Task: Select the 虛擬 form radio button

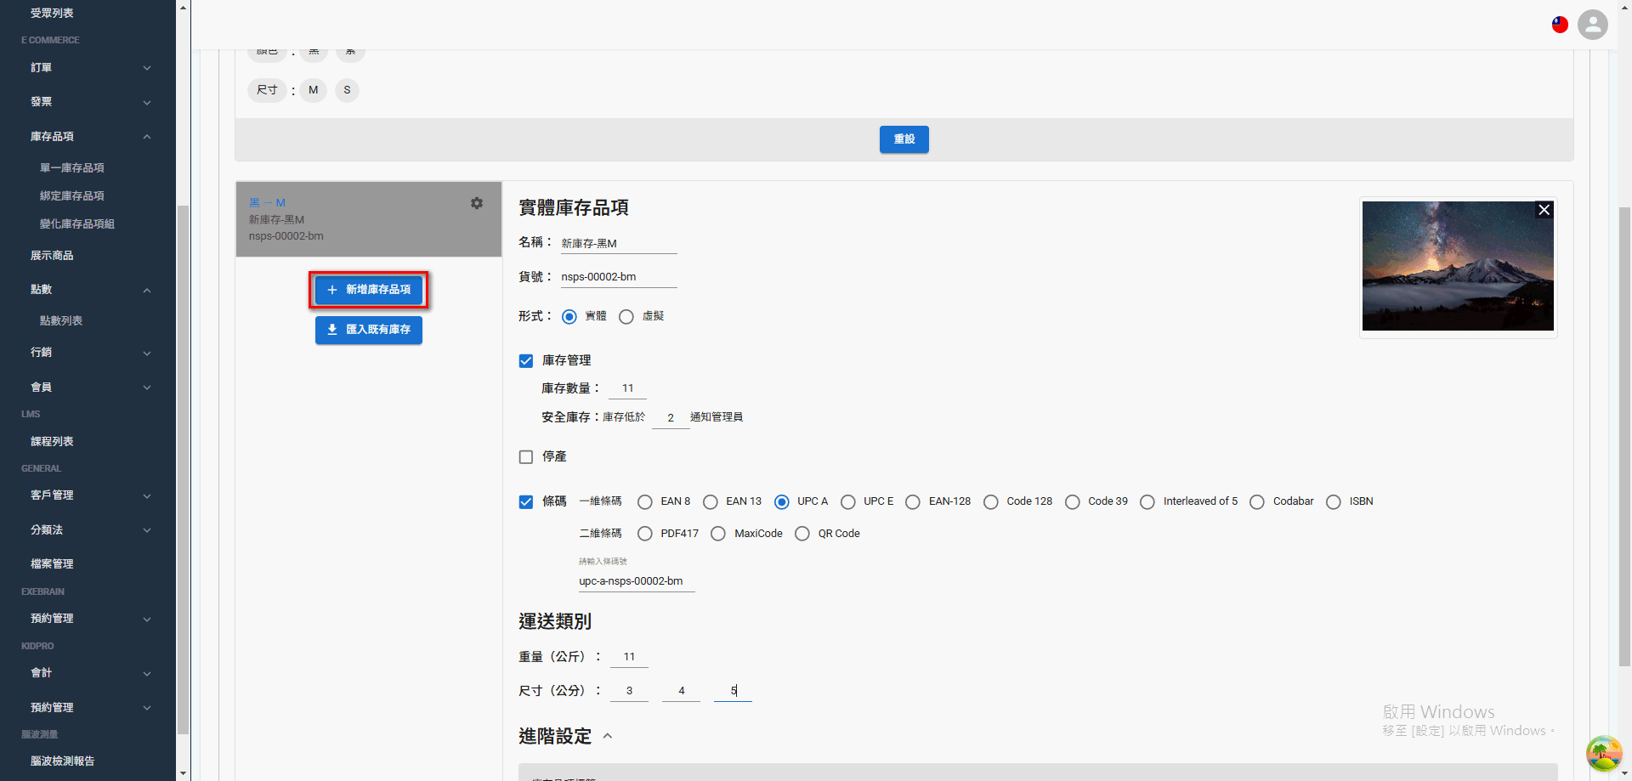Action: (x=626, y=317)
